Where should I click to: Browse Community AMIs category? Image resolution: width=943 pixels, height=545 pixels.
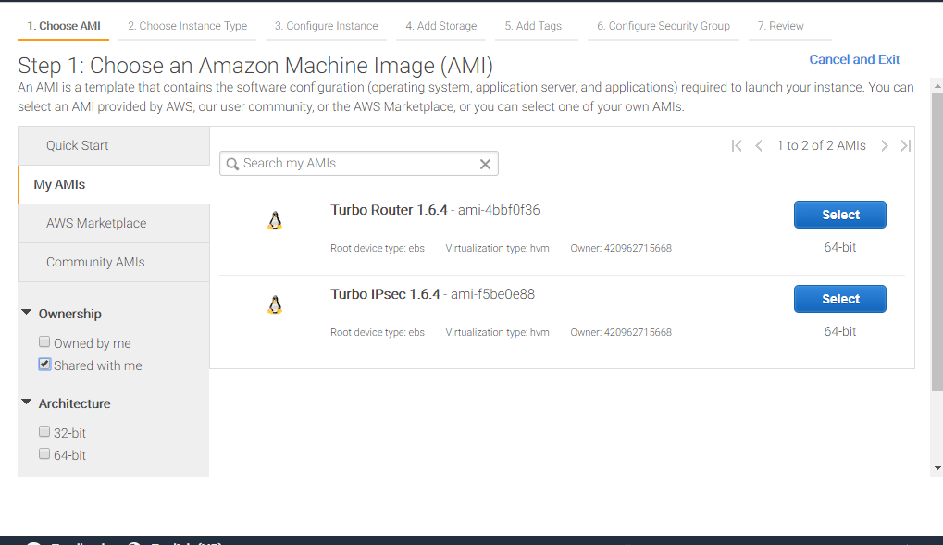point(114,262)
